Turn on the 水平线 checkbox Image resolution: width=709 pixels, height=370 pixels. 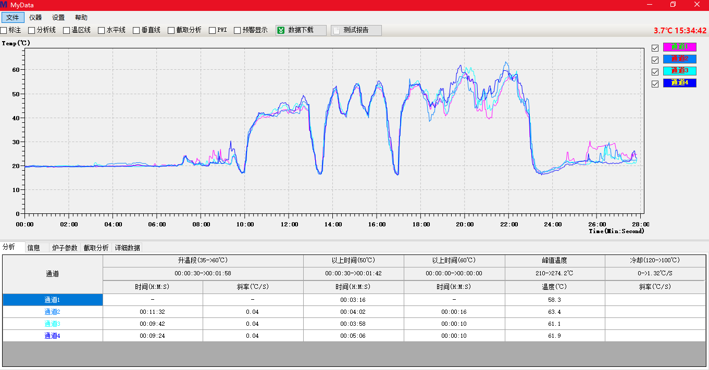102,30
